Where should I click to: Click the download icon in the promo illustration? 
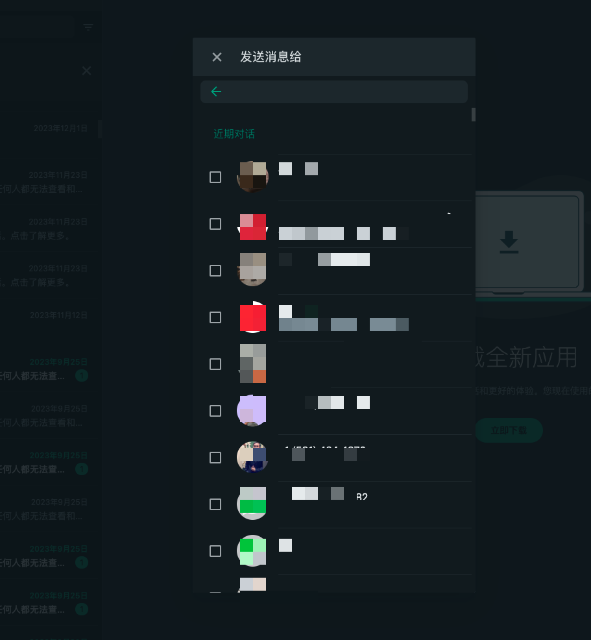click(x=509, y=243)
